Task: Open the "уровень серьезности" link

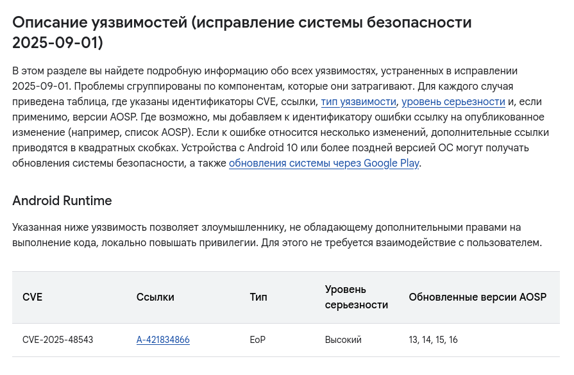Action: (453, 101)
